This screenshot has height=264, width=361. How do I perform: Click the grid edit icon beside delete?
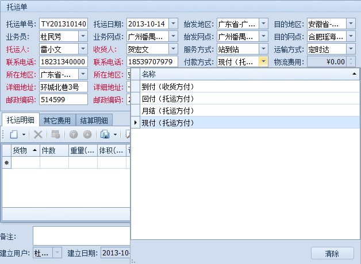(56, 134)
